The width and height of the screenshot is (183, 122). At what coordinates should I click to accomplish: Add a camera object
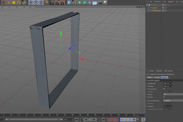[x=100, y=3]
